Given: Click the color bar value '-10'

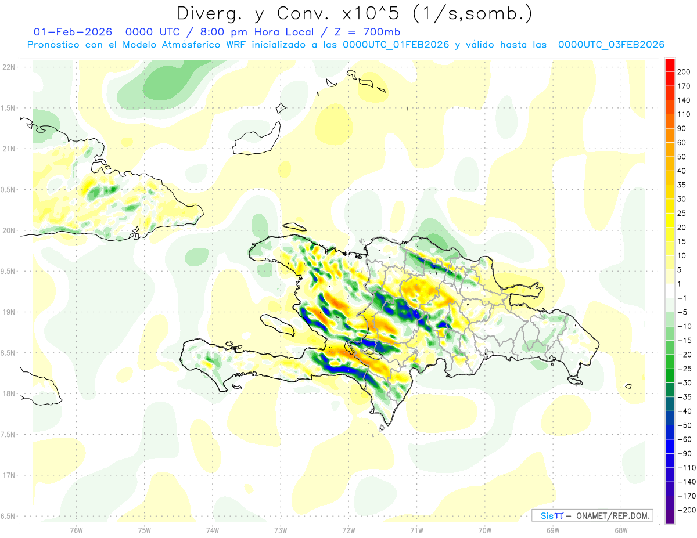Looking at the screenshot, I should click(686, 326).
